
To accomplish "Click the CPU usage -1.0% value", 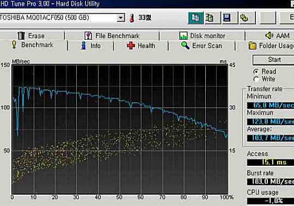I will tap(271, 201).
